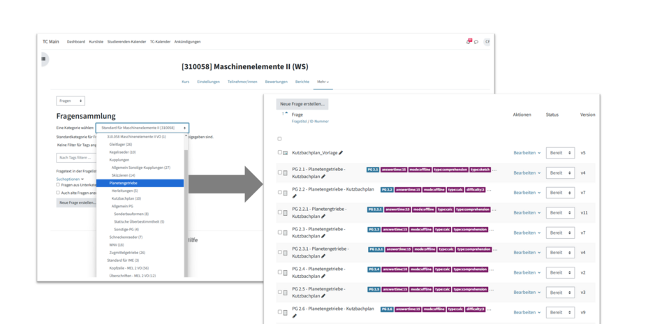Switch to the Einstellungen tab

click(x=208, y=82)
